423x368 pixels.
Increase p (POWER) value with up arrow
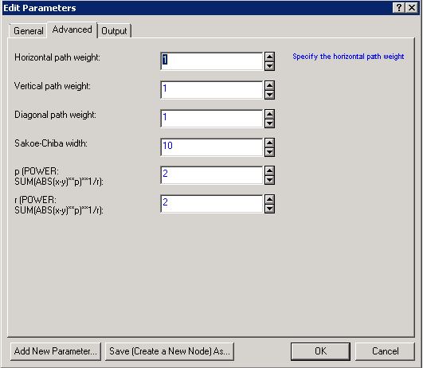269,170
